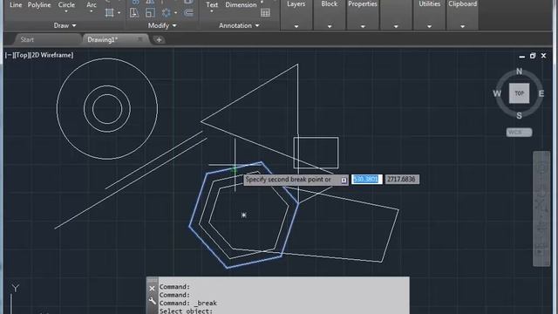Select the Stretch tool icon
The height and width of the screenshot is (314, 558).
pos(134,13)
